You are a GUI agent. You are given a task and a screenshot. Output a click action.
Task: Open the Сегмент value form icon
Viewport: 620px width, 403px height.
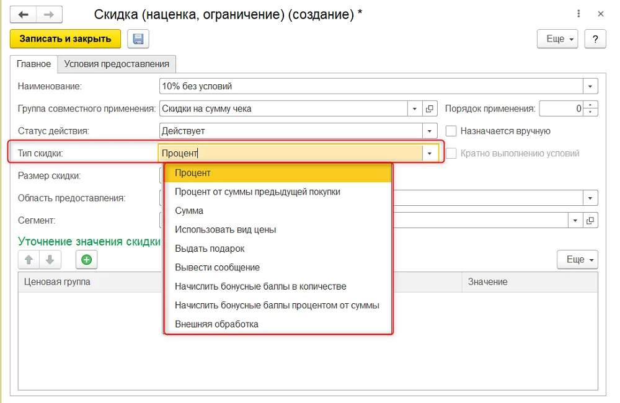tap(590, 220)
